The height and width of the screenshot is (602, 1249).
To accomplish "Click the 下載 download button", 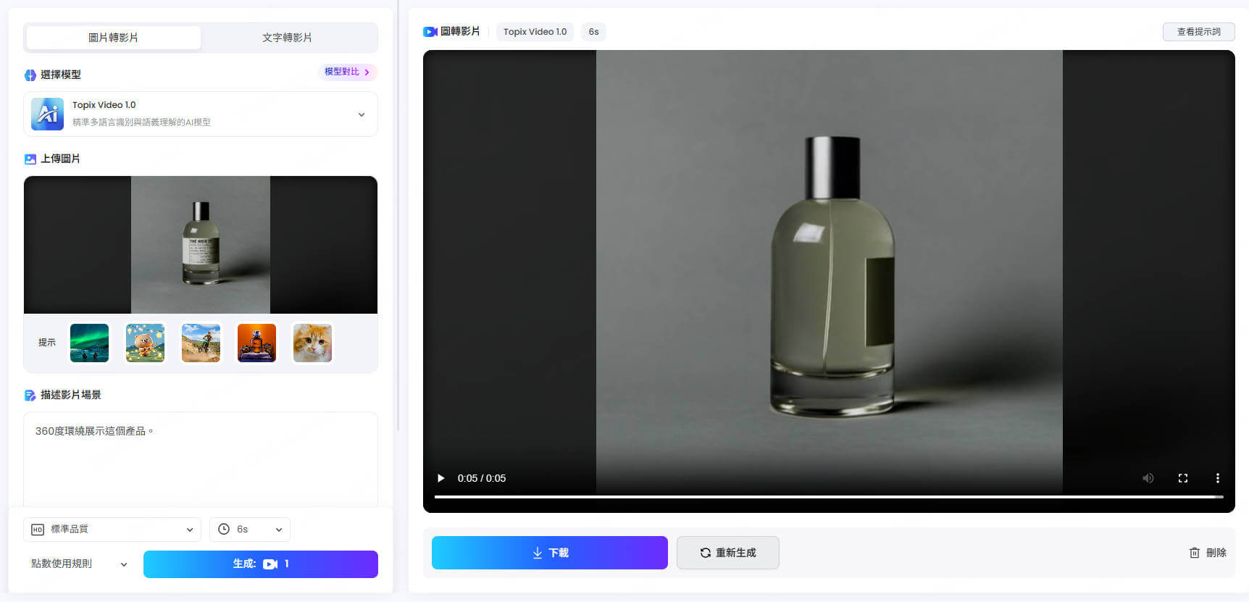I will click(x=549, y=553).
